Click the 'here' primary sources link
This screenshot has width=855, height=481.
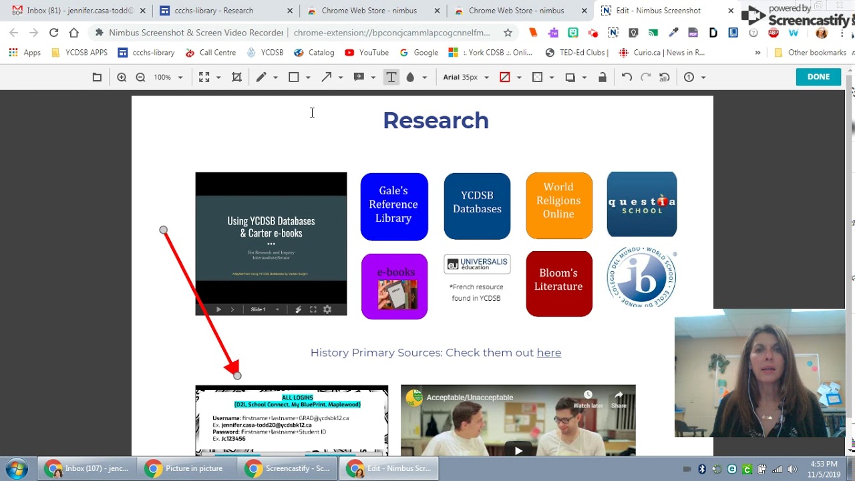coord(549,353)
